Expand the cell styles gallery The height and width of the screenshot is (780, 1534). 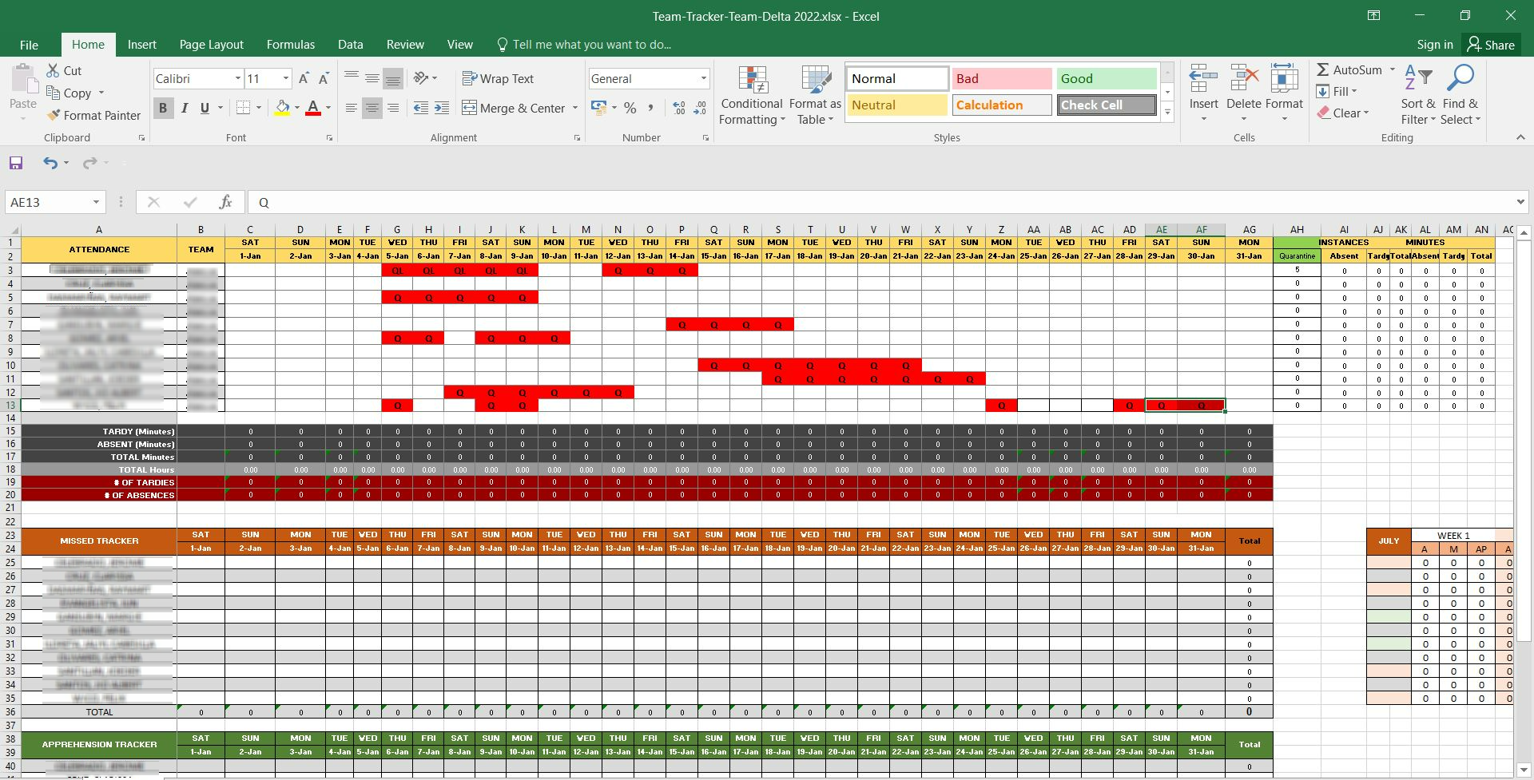1167,112
